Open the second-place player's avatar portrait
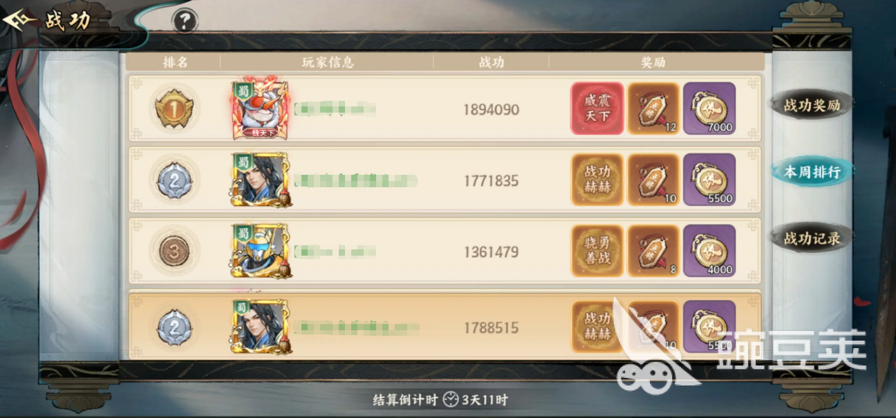The height and width of the screenshot is (418, 896). 261,180
